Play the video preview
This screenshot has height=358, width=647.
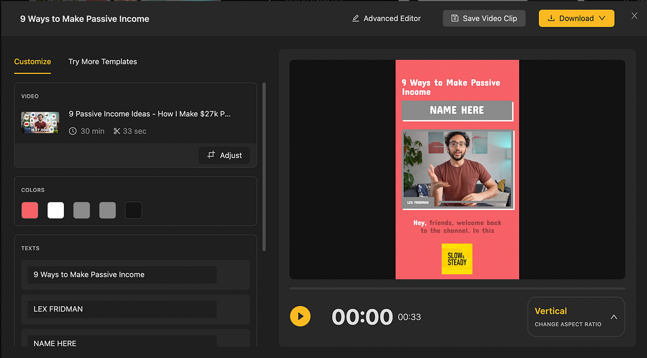click(x=300, y=316)
